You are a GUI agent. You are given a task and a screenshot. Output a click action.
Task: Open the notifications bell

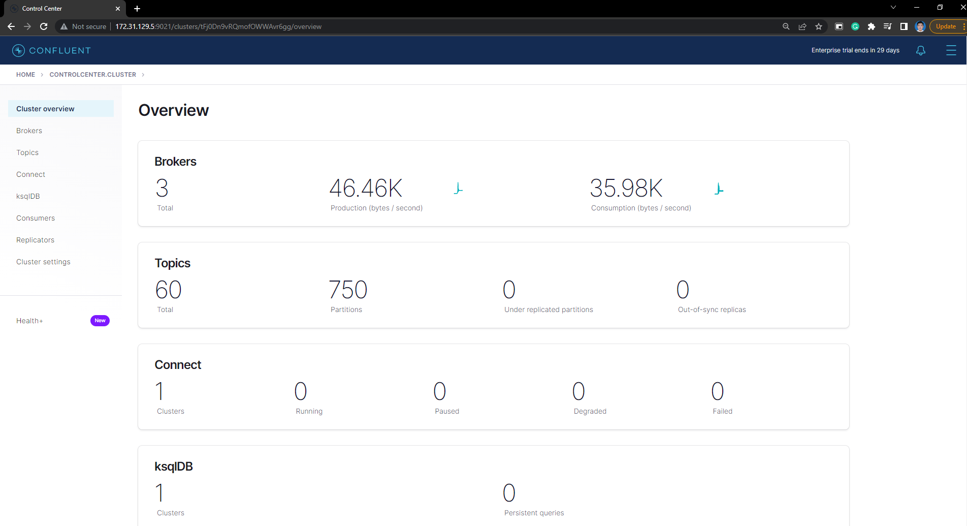click(921, 50)
